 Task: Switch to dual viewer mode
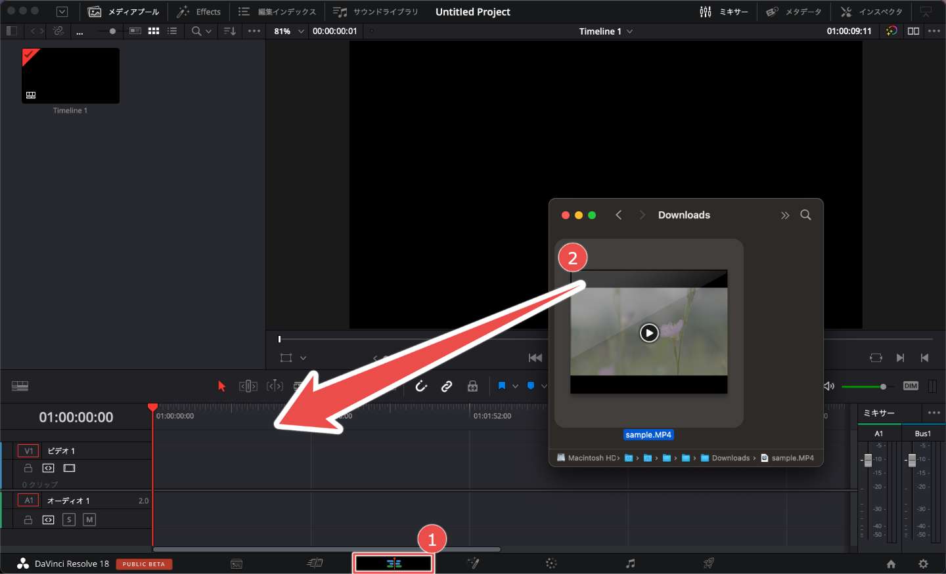(x=913, y=31)
